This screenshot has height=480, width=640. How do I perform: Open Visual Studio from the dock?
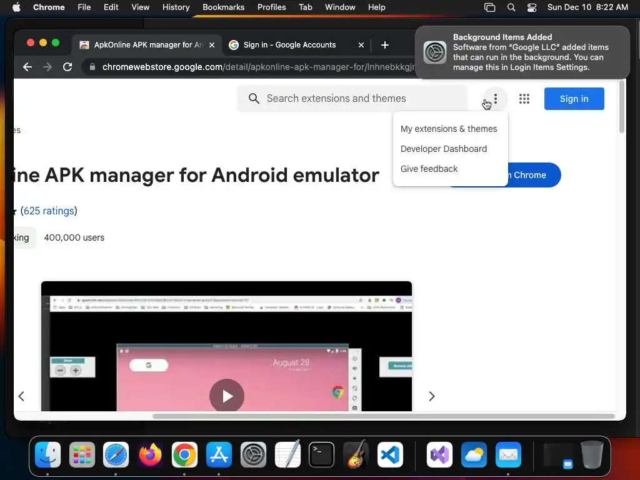coord(439,454)
